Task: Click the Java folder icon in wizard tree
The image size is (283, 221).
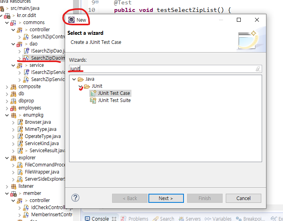Action: click(81, 79)
